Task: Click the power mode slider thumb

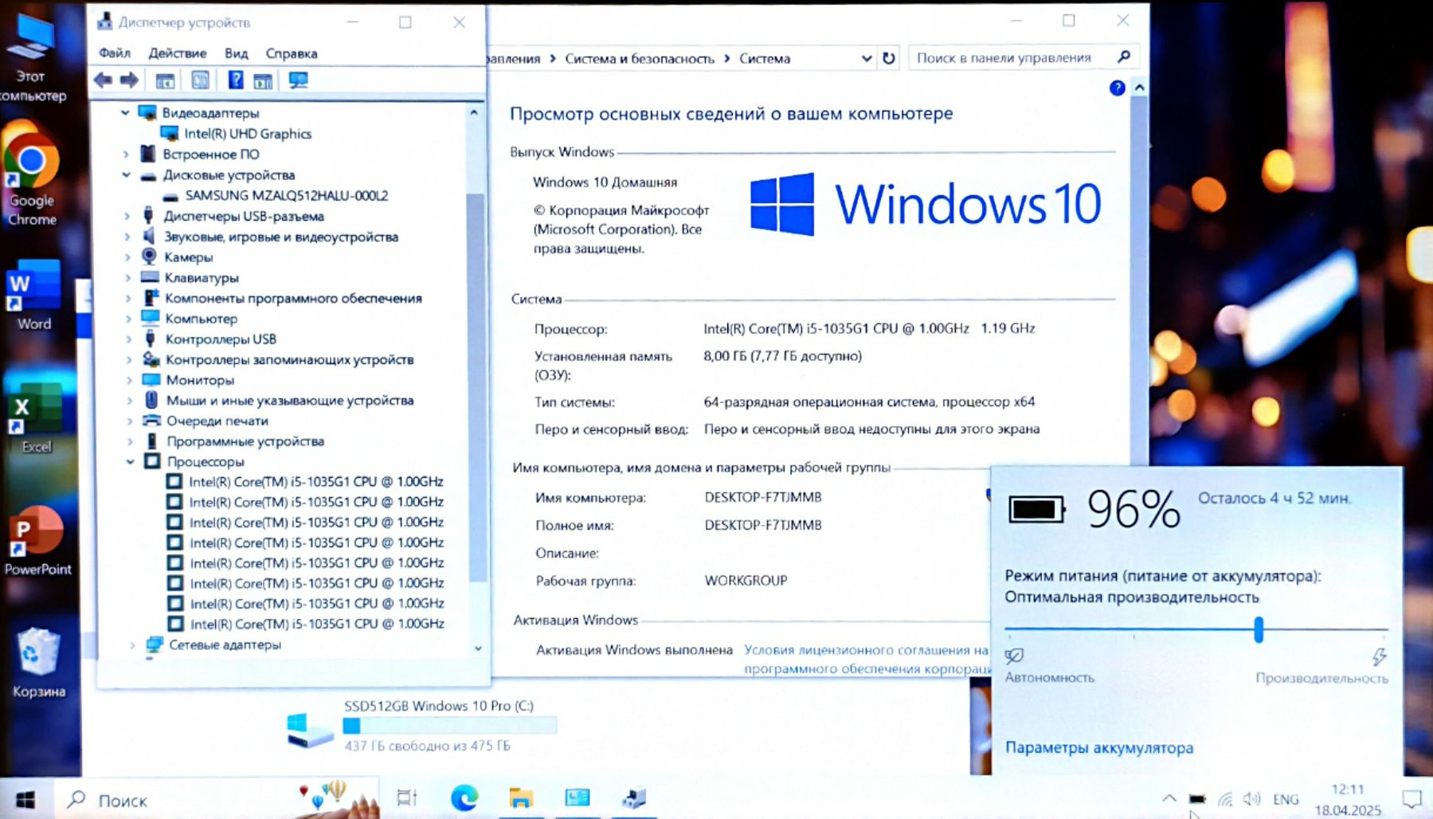Action: click(1259, 629)
